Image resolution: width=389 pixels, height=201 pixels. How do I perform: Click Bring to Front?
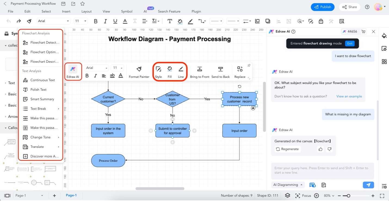point(200,72)
